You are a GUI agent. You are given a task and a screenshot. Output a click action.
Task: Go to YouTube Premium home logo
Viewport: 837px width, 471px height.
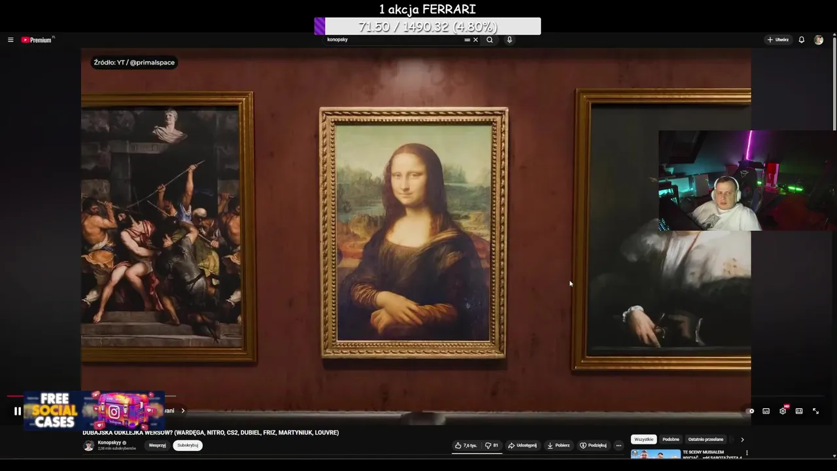pyautogui.click(x=37, y=40)
